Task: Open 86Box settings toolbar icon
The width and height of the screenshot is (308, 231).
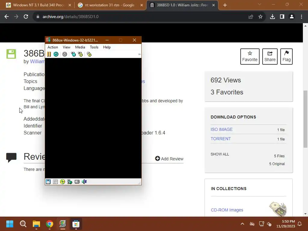Action: (89, 54)
